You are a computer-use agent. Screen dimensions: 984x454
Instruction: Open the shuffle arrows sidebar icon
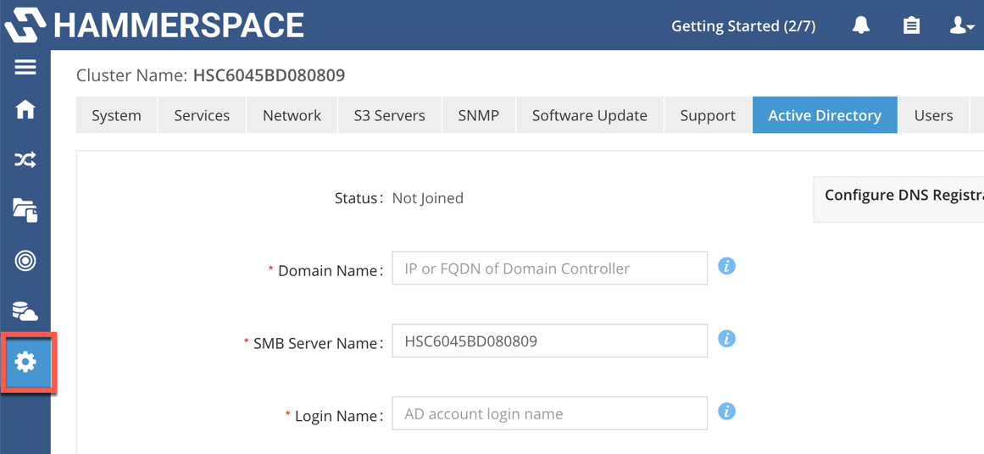click(25, 161)
